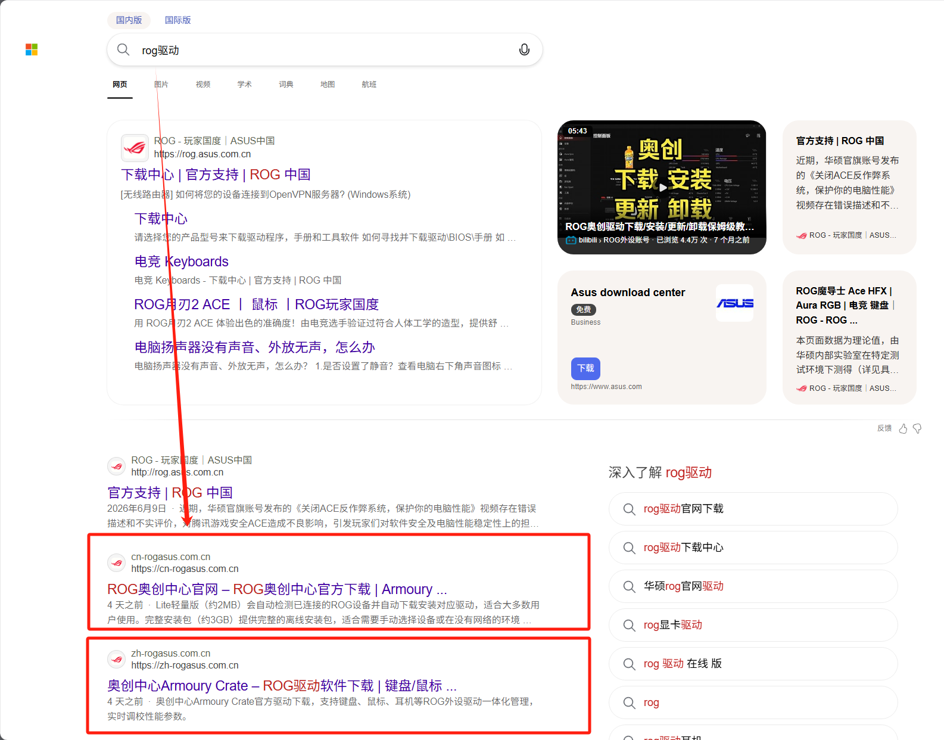This screenshot has height=740, width=944.
Task: Click the magnifier icon in search box
Action: pos(123,49)
